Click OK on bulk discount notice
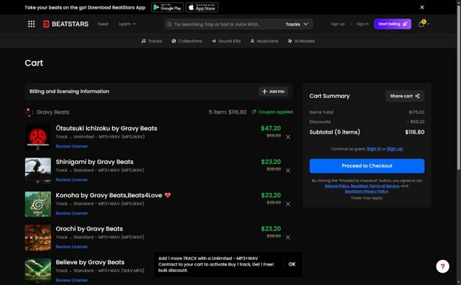This screenshot has height=285, width=461. (x=292, y=264)
